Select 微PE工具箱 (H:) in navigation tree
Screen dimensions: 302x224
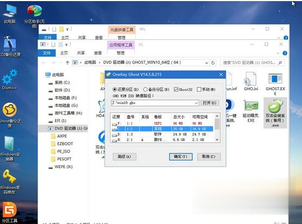65,113
